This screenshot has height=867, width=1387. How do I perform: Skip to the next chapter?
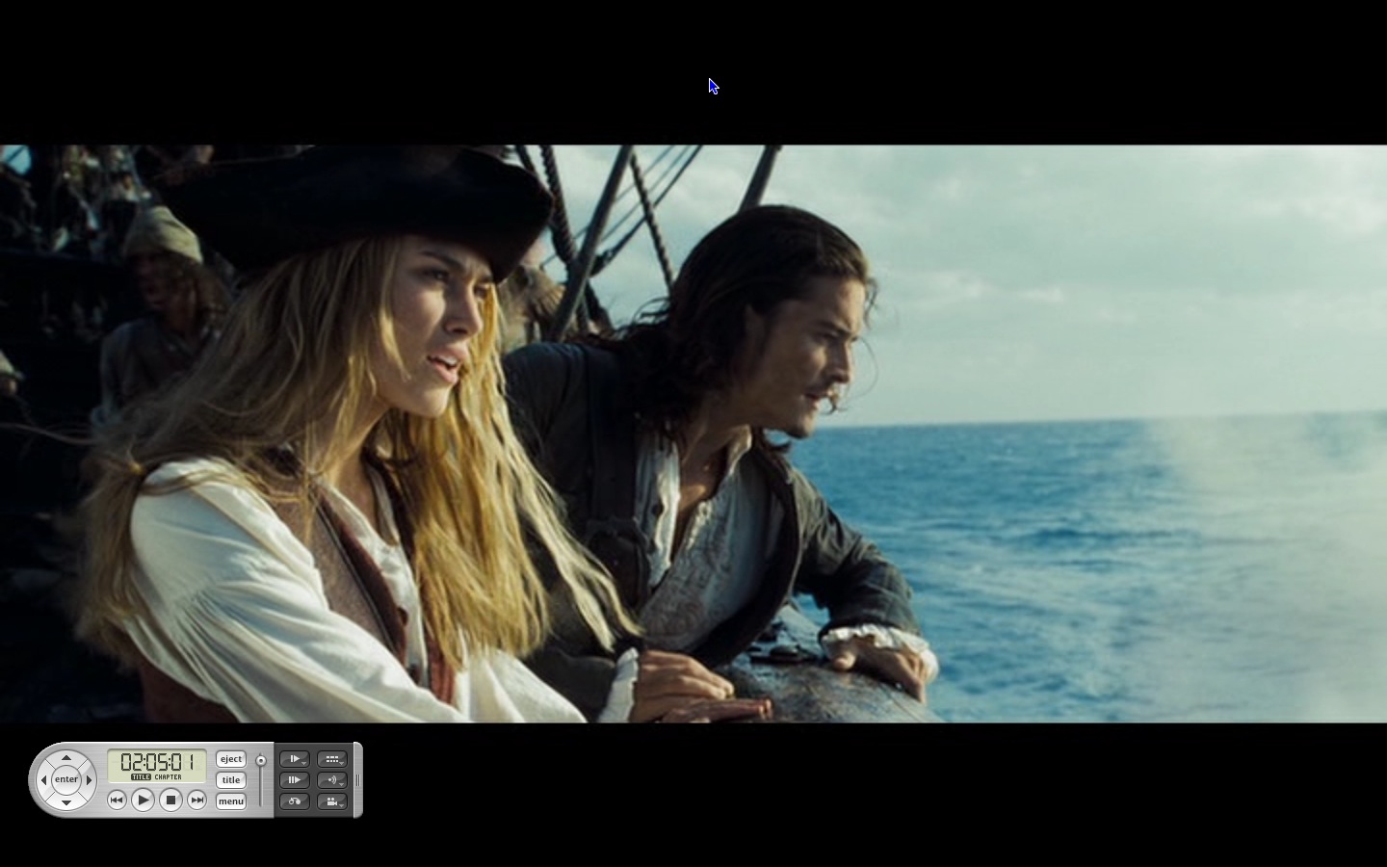(x=196, y=800)
